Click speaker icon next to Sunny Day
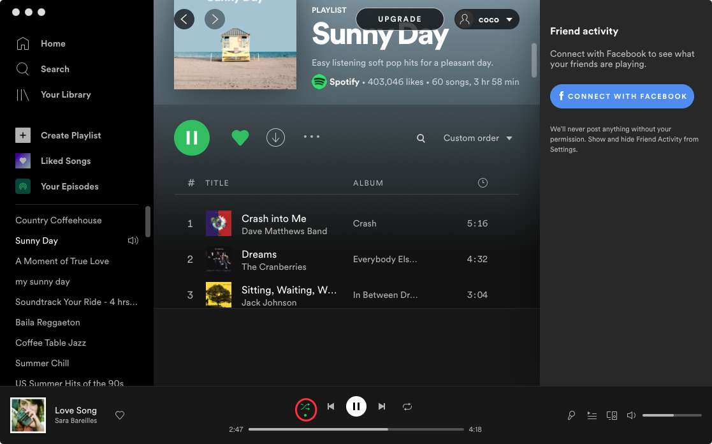 click(x=133, y=241)
